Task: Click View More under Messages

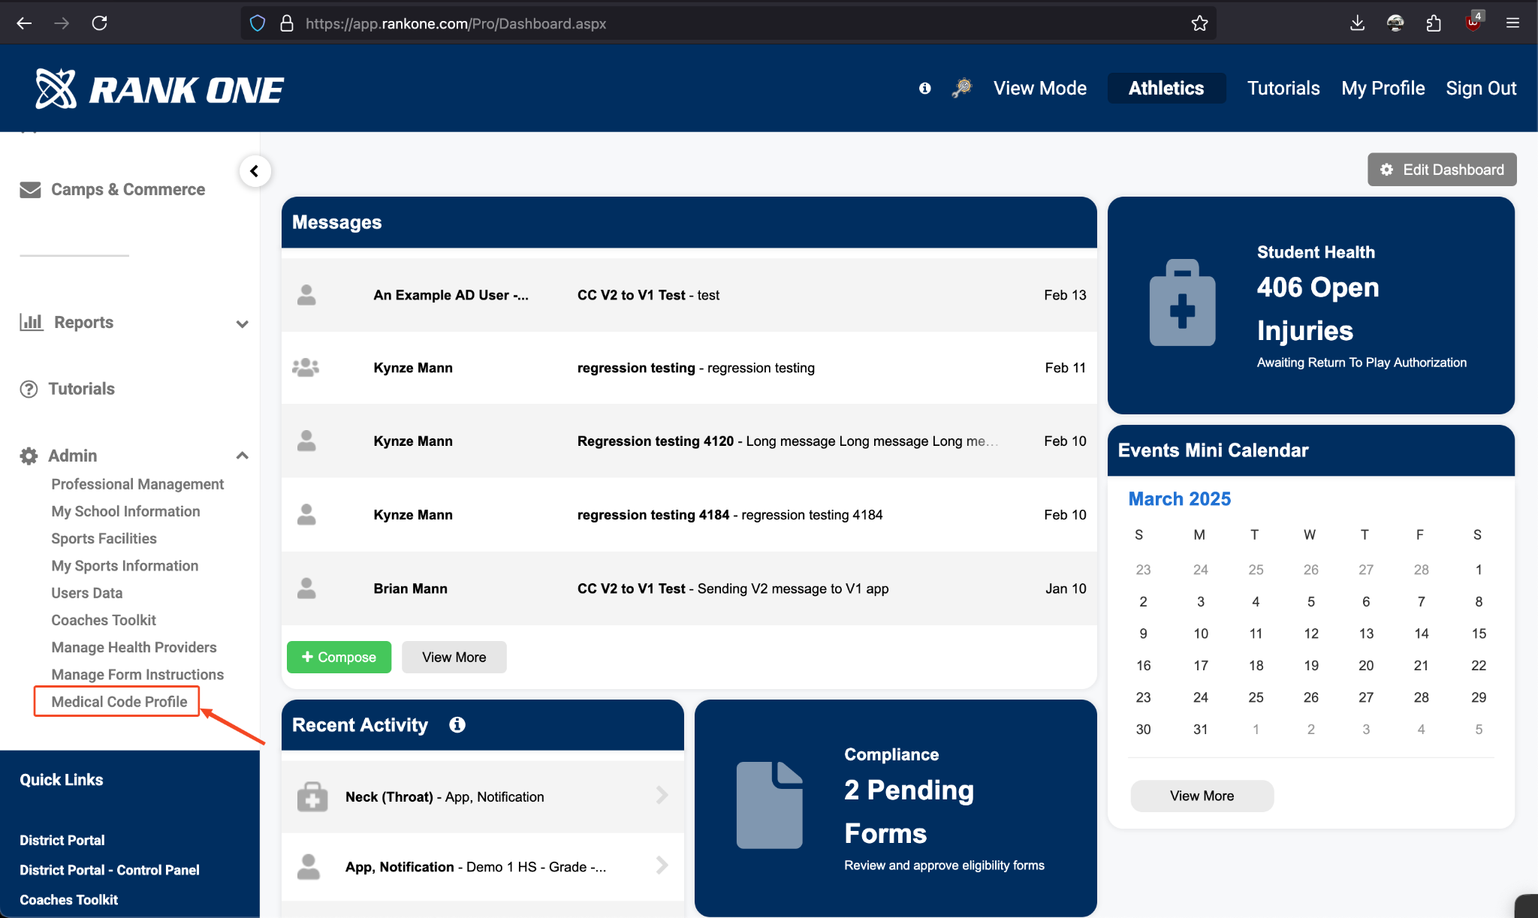Action: click(454, 657)
